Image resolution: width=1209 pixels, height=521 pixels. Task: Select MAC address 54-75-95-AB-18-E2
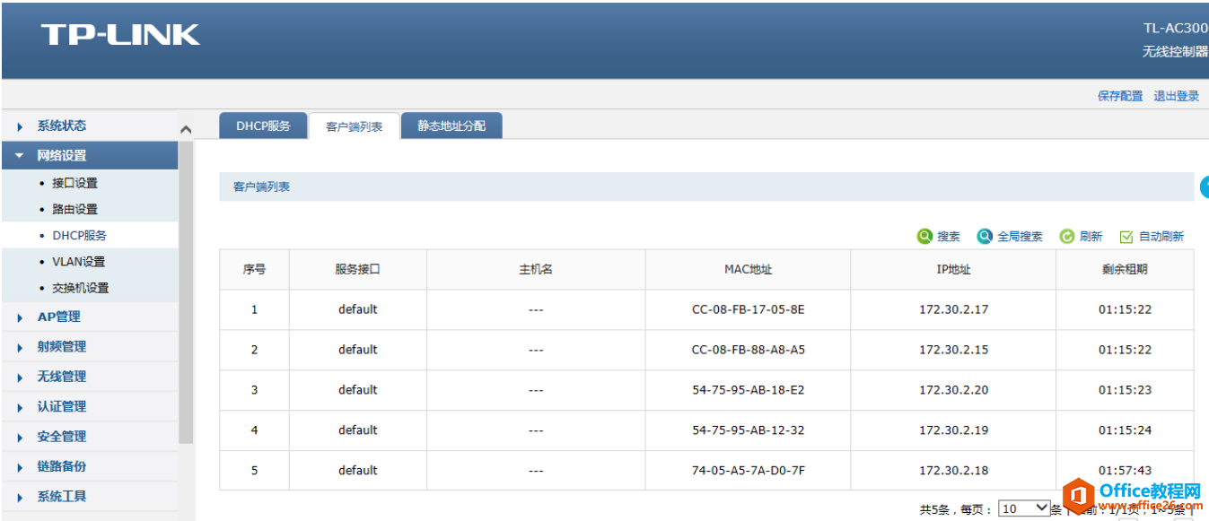click(748, 390)
